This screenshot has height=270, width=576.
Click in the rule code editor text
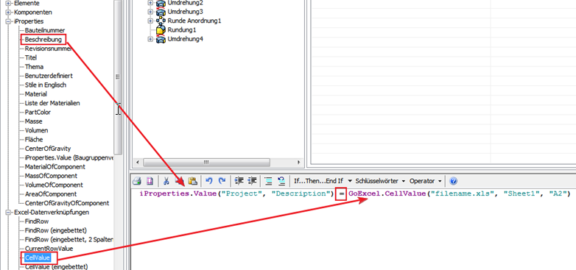pos(354,193)
